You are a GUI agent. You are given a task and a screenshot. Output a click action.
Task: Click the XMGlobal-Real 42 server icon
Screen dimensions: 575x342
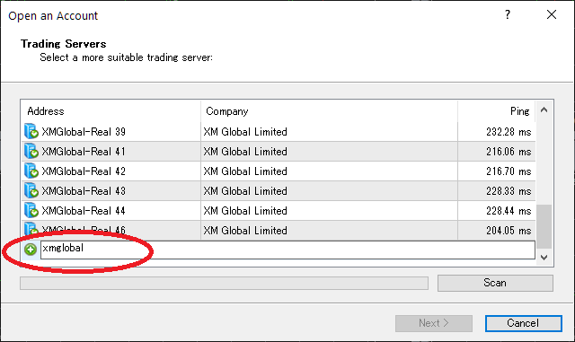(31, 171)
